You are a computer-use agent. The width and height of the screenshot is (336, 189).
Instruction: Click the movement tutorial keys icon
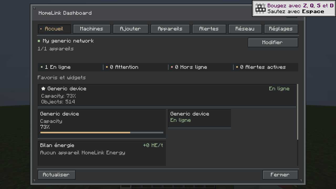(260, 8)
